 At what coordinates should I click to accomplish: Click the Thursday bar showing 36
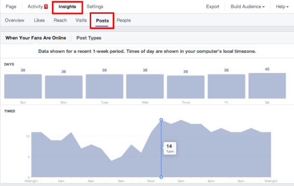coord(186,87)
